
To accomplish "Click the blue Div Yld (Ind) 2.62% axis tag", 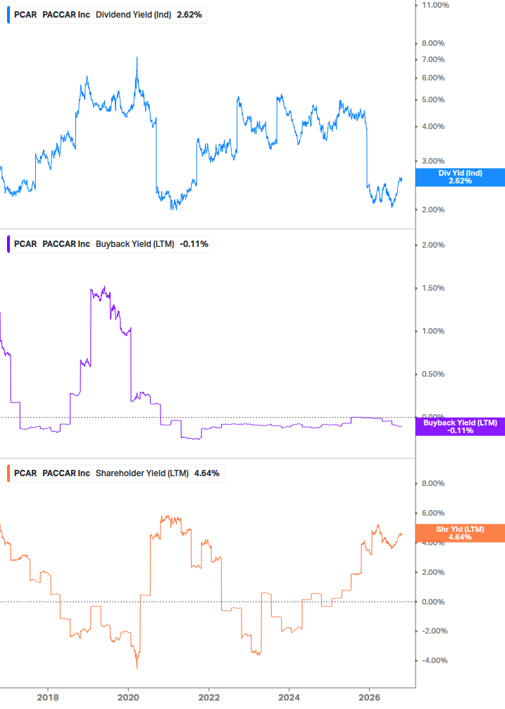I will [460, 177].
